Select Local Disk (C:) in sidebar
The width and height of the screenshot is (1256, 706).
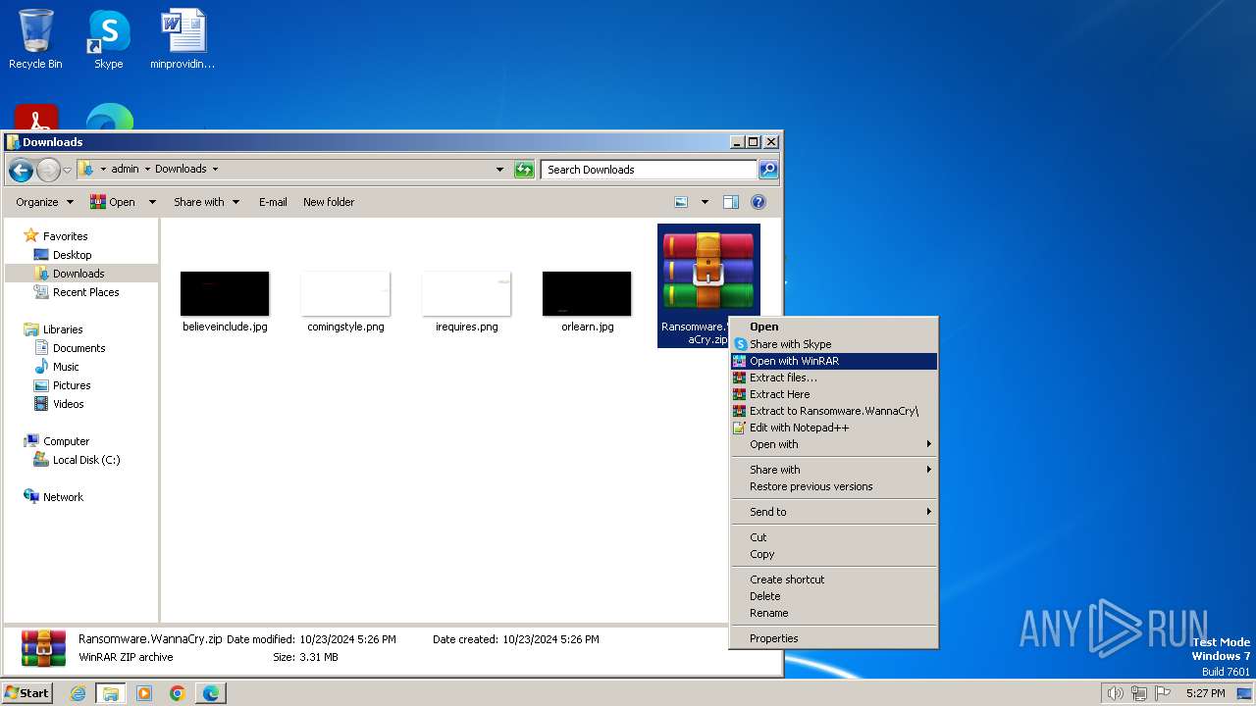point(85,460)
